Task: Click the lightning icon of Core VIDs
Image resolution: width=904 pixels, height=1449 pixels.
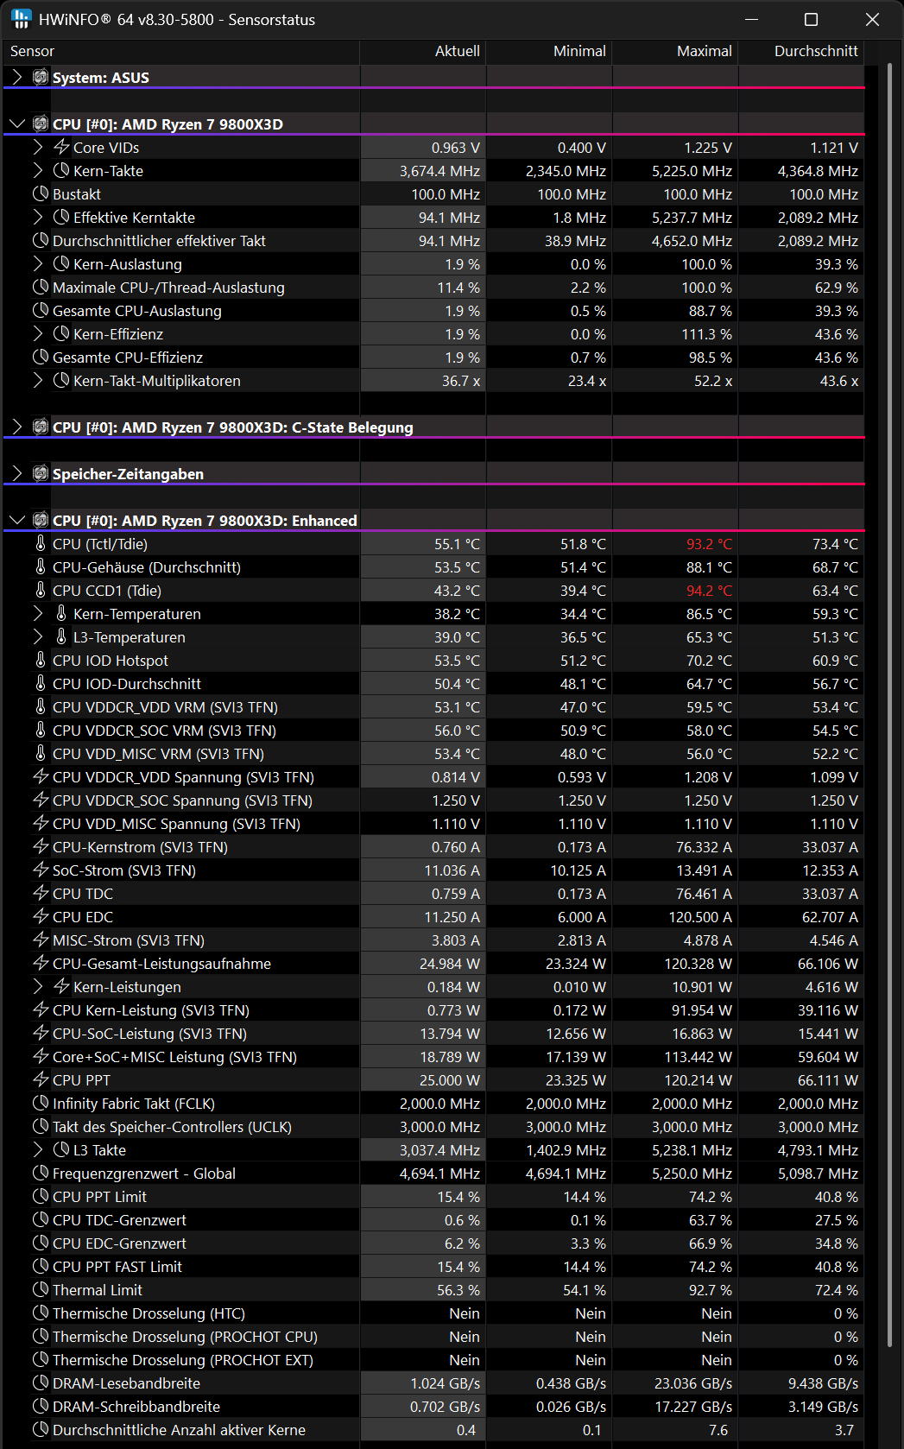Action: (61, 148)
